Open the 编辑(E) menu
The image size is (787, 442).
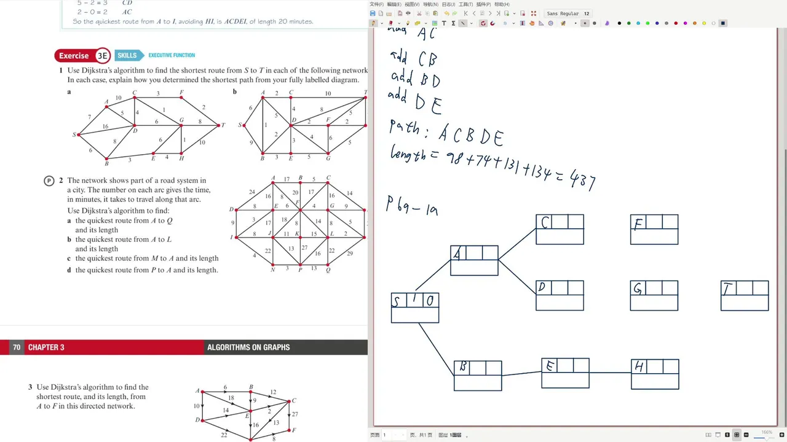click(x=394, y=4)
